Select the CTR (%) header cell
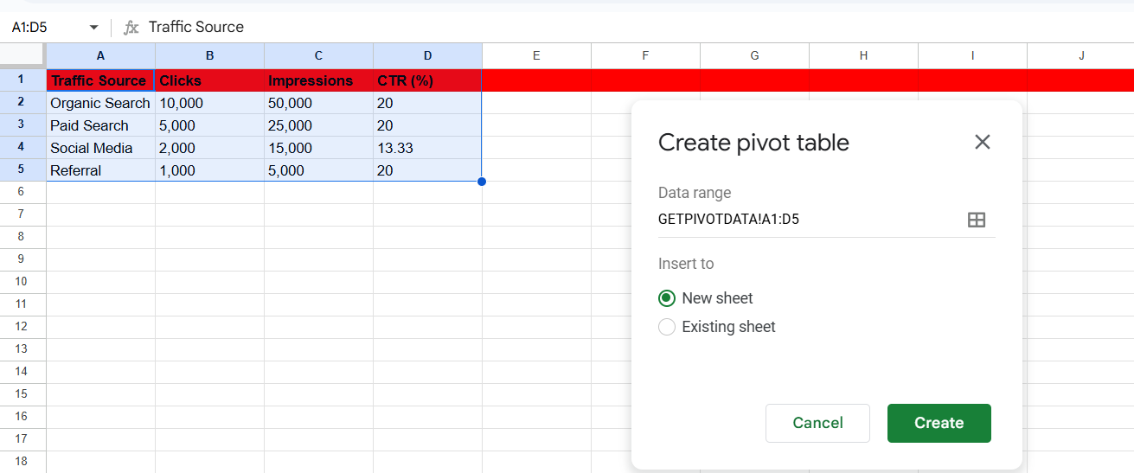This screenshot has width=1134, height=473. click(x=427, y=80)
